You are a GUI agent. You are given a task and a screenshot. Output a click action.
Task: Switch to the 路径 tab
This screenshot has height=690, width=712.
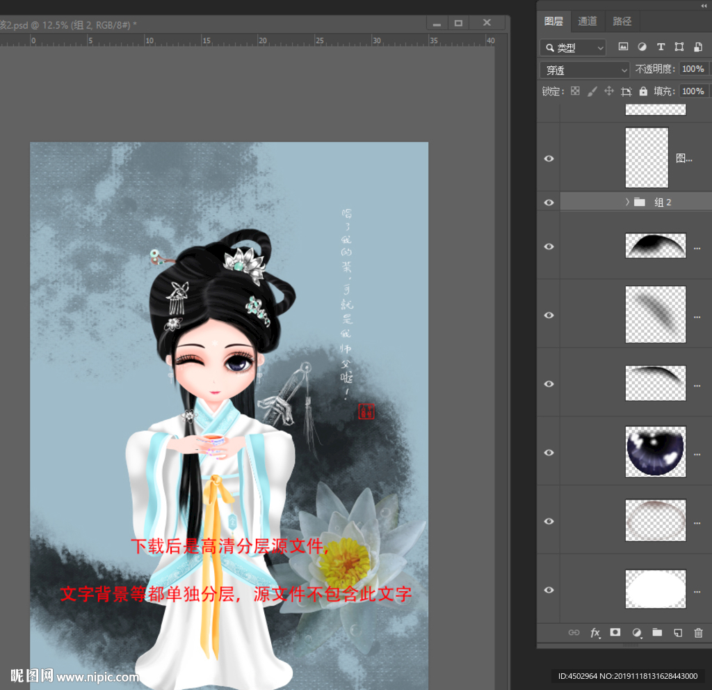pos(622,22)
